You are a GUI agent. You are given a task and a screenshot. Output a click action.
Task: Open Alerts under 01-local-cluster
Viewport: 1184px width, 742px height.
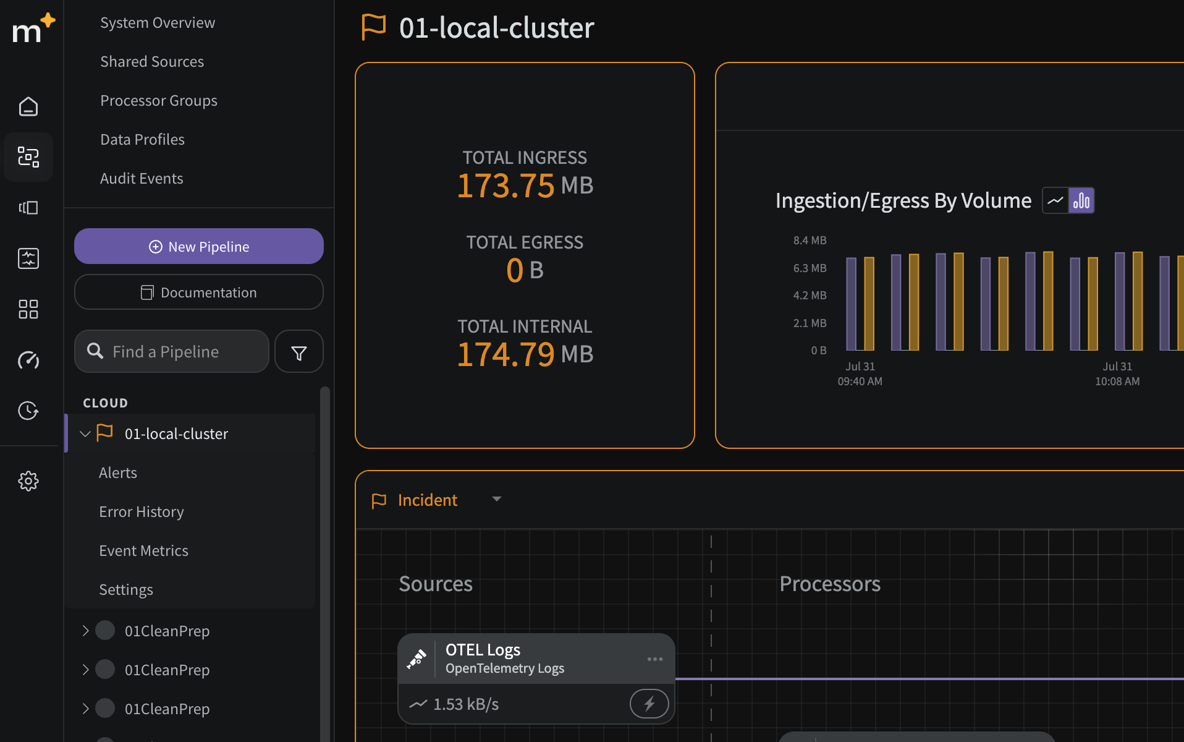click(118, 473)
